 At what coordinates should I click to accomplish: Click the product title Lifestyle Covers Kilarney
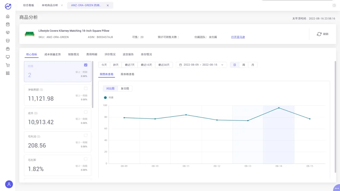click(x=74, y=31)
